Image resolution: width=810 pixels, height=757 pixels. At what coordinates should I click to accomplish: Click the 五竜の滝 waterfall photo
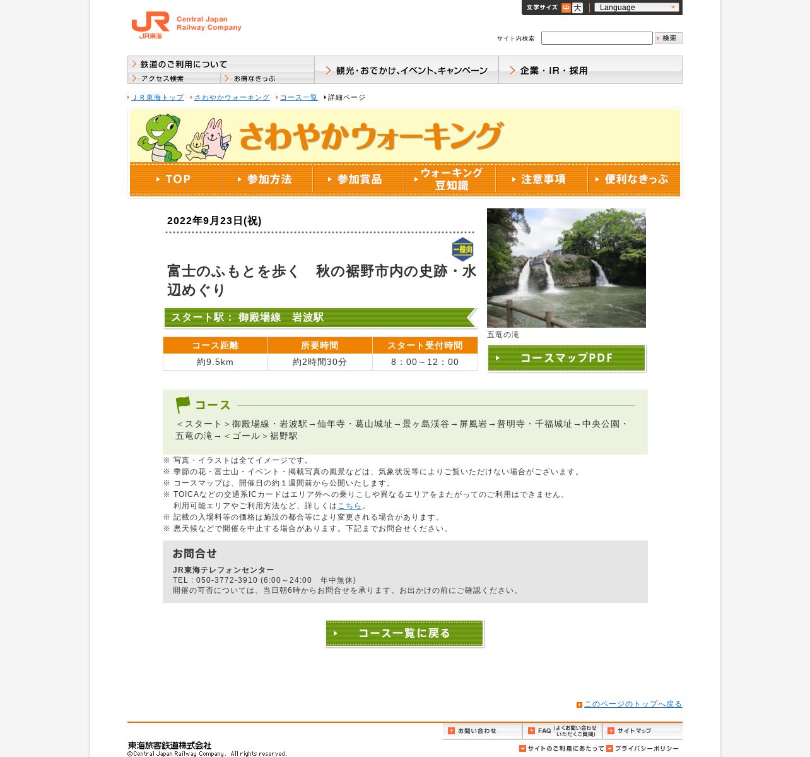tap(566, 268)
